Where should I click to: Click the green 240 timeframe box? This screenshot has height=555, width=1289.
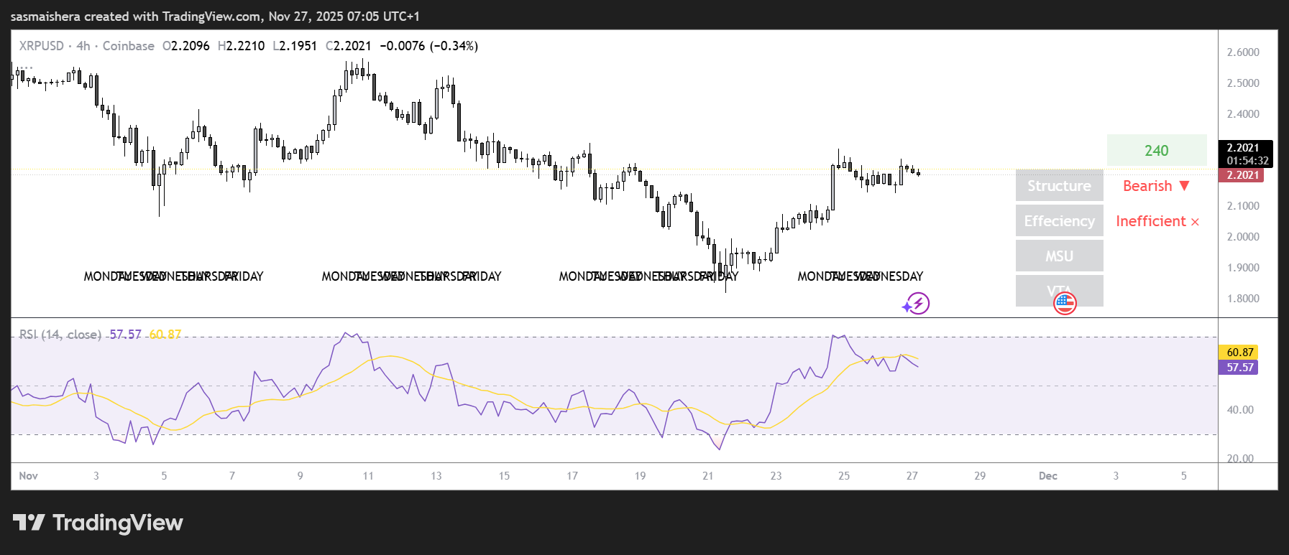point(1156,151)
